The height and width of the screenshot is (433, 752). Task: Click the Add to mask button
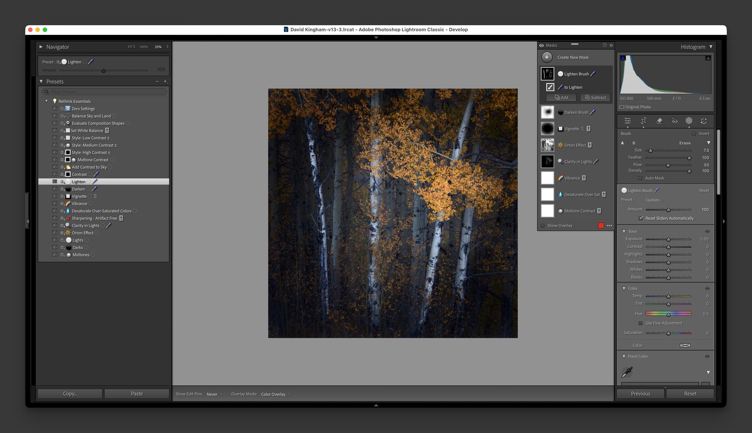pos(561,97)
